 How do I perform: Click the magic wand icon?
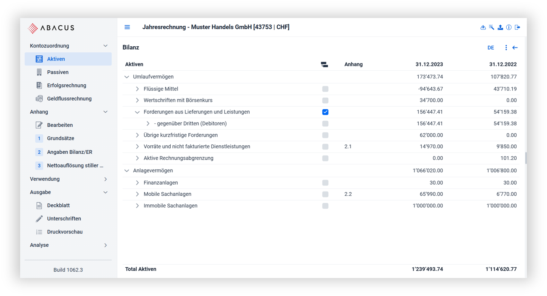point(492,27)
